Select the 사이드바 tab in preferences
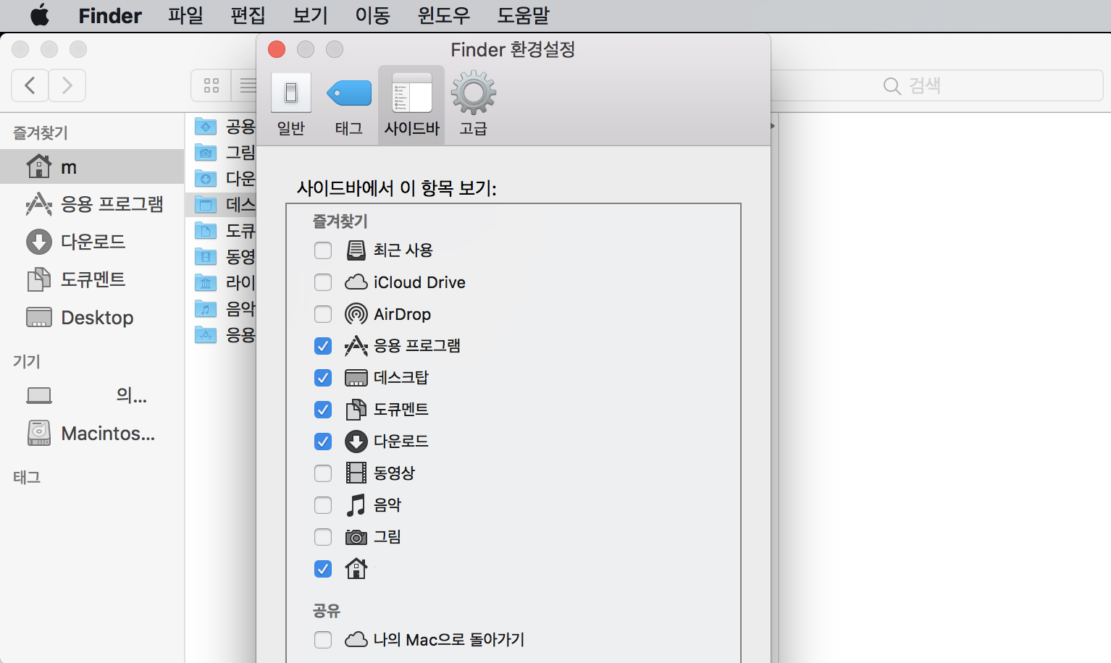 (x=411, y=104)
